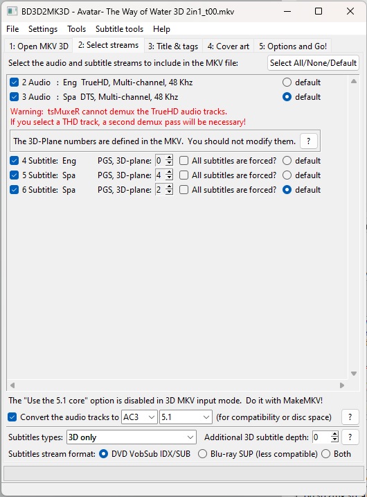This screenshot has width=367, height=497.
Task: Check 'All subtitles are forced?' for subtitle 4
Action: pos(183,161)
